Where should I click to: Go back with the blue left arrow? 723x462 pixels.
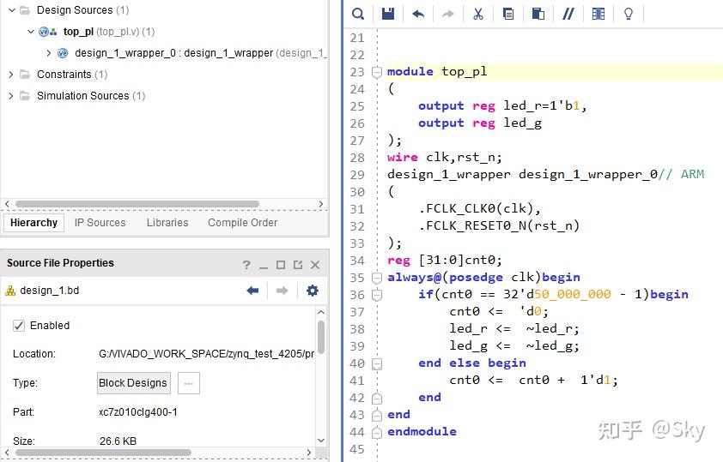pos(252,291)
